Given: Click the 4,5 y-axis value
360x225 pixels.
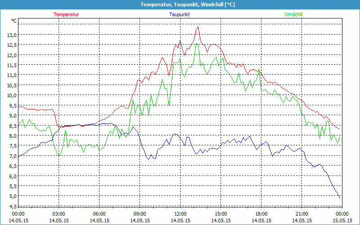Looking at the screenshot, I should [13, 206].
